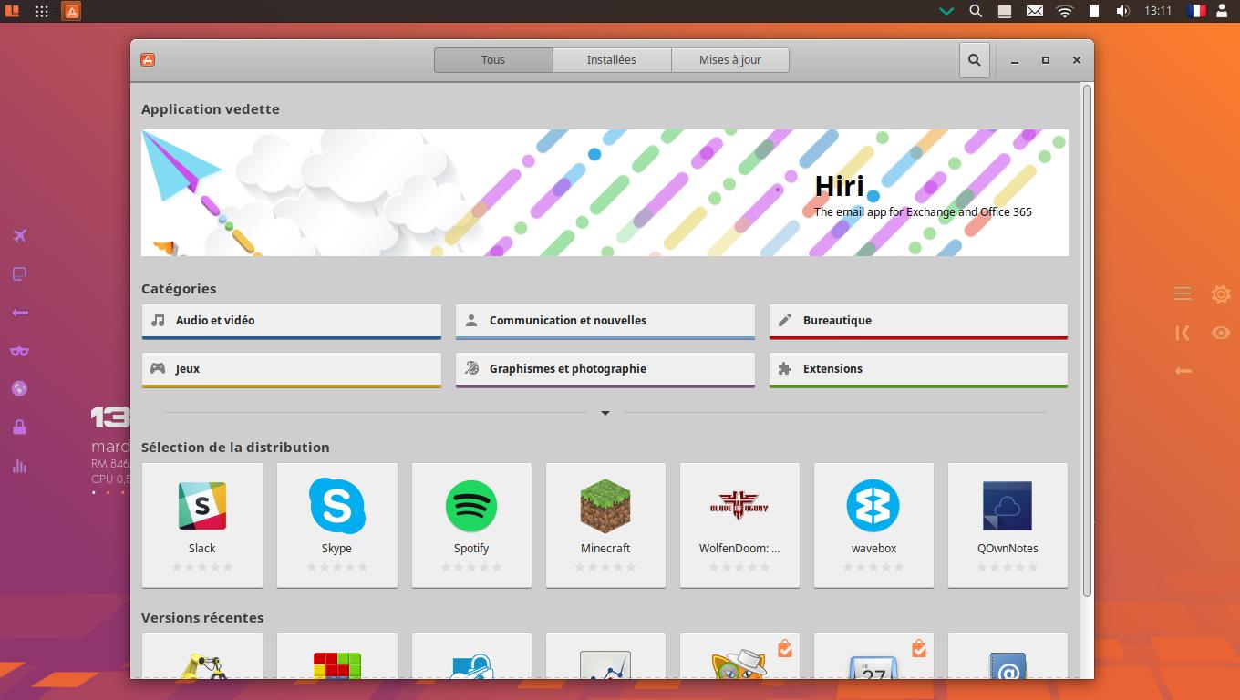The image size is (1240, 700).
Task: Click the magnifier search icon in the top panel
Action: coord(976,11)
